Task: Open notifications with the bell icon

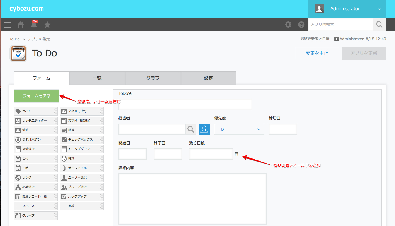Action: 34,25
